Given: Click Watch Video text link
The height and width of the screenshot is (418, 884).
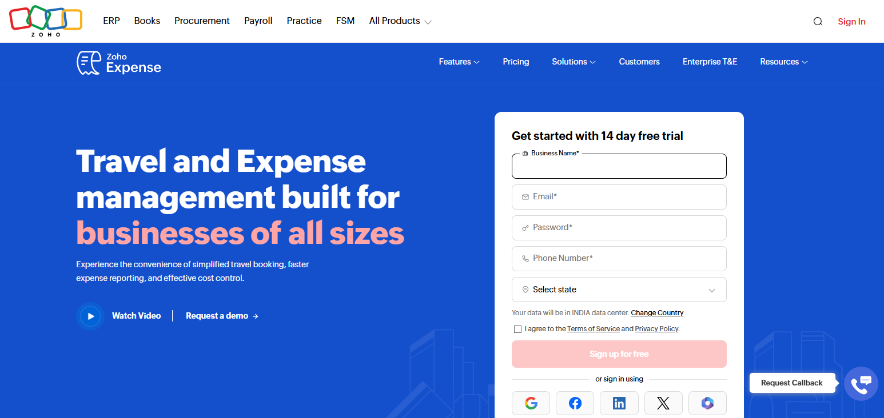Looking at the screenshot, I should point(136,316).
